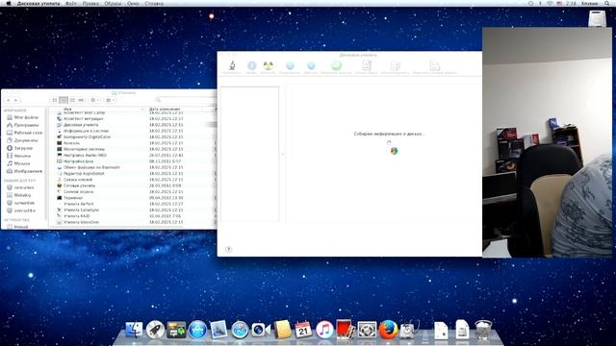
Task: Go forward in the Finder window
Action: click(15, 100)
